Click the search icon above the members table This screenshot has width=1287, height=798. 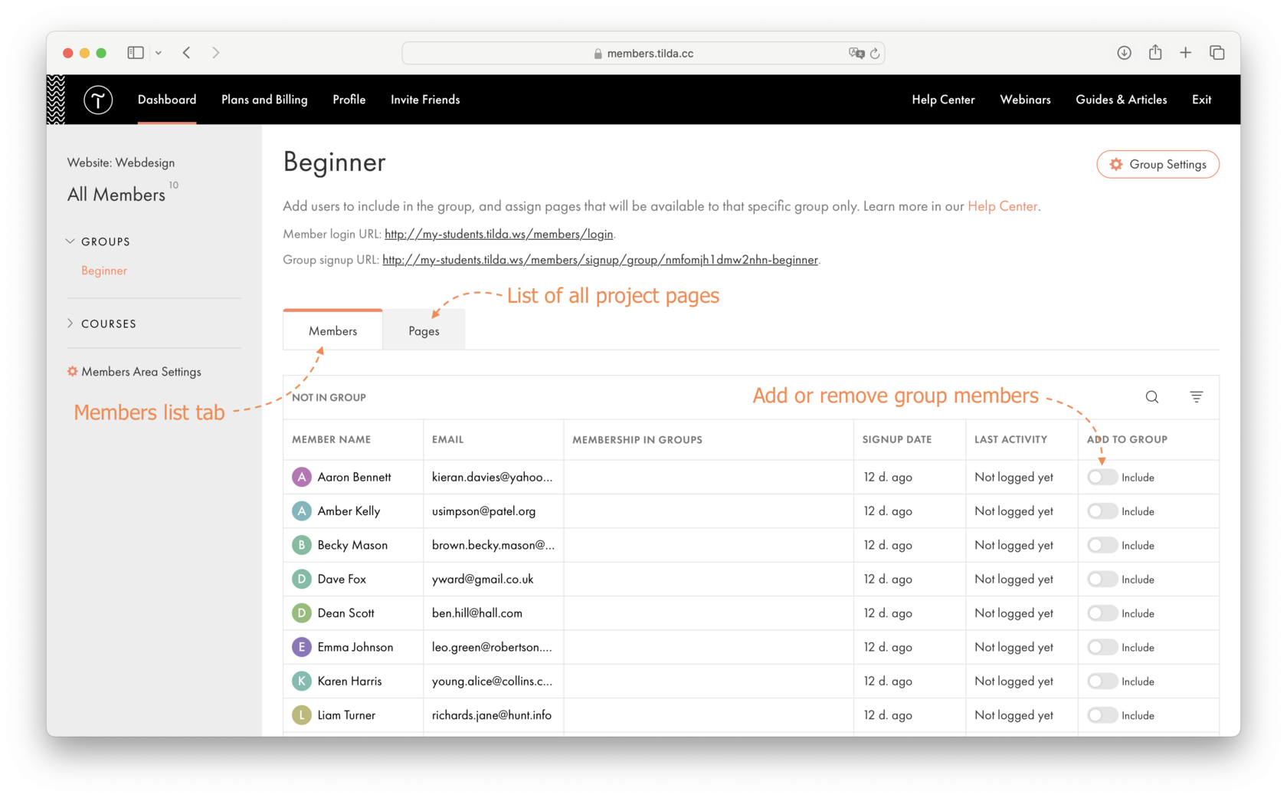(1151, 397)
